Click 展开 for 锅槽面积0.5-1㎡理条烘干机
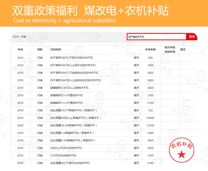The width and height of the screenshot is (208, 171). tap(136, 95)
